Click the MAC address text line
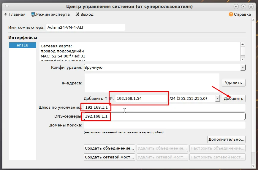This screenshot has height=170, width=258. [63, 56]
